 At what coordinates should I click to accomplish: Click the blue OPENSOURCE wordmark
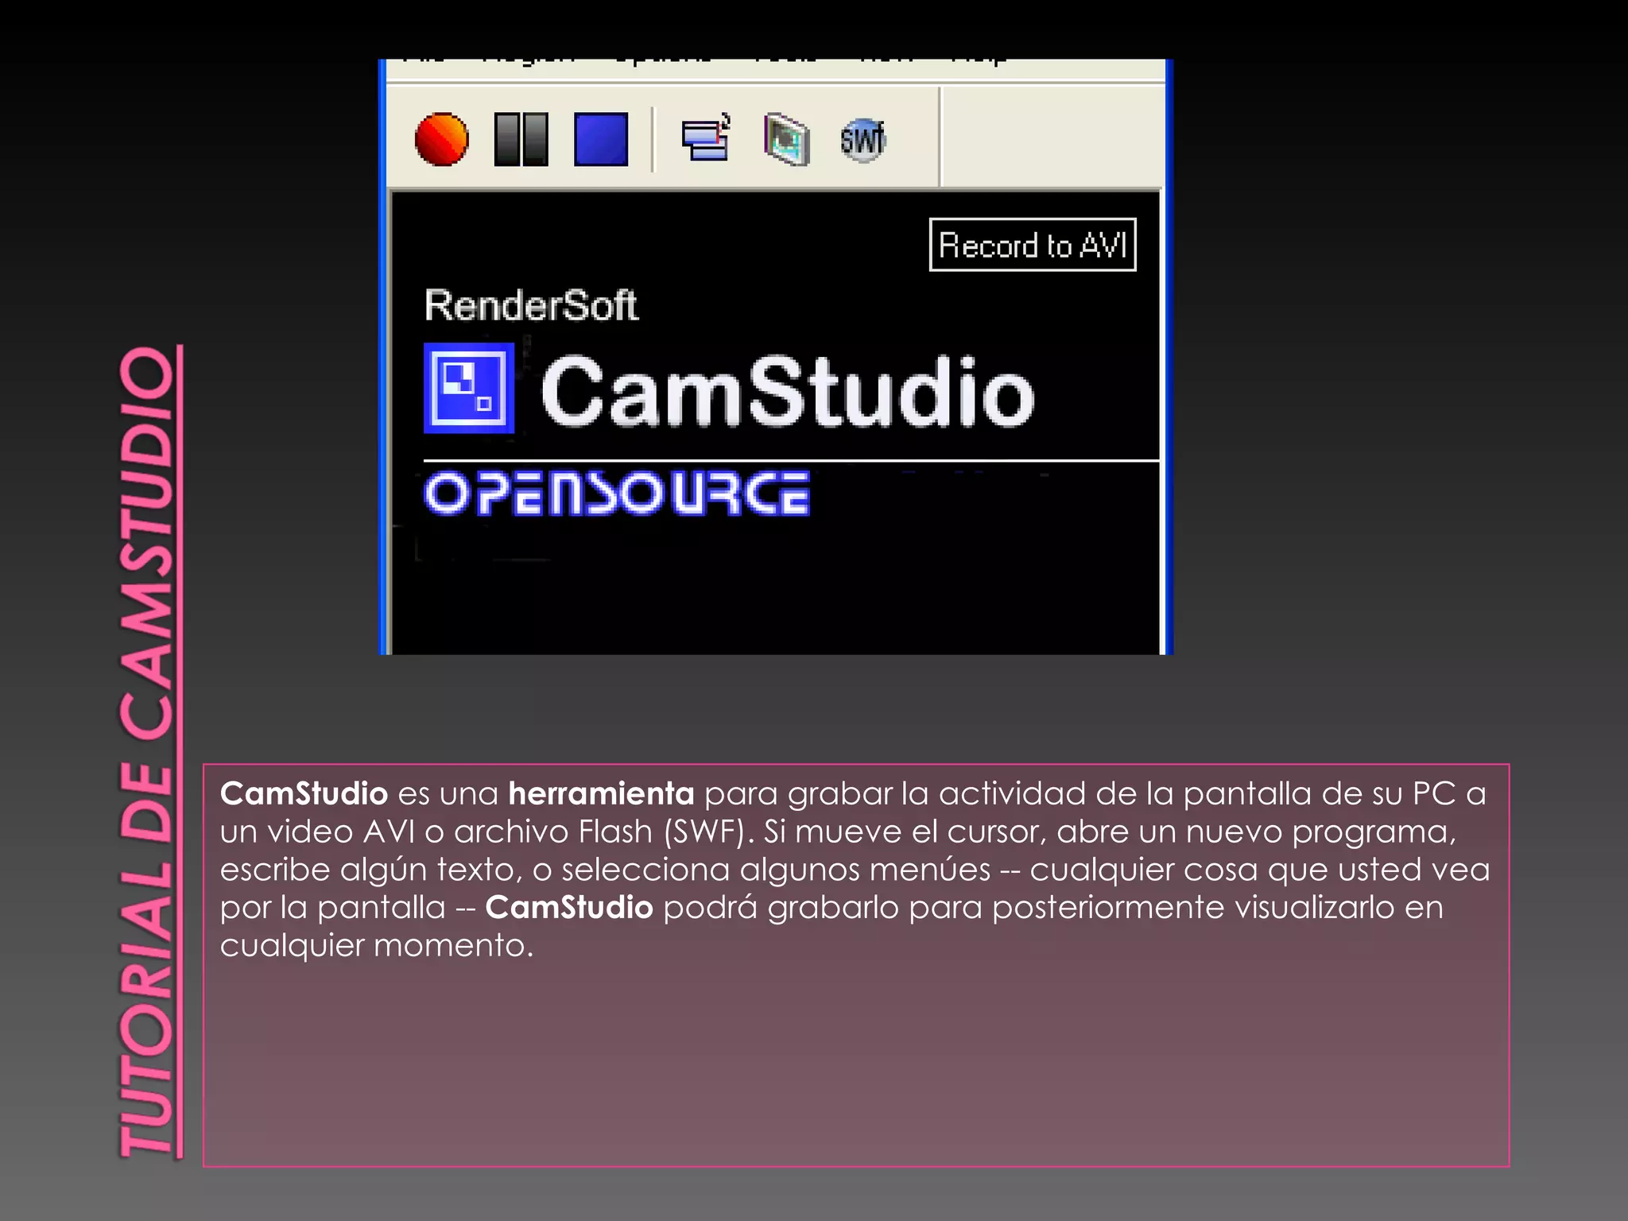tap(617, 494)
